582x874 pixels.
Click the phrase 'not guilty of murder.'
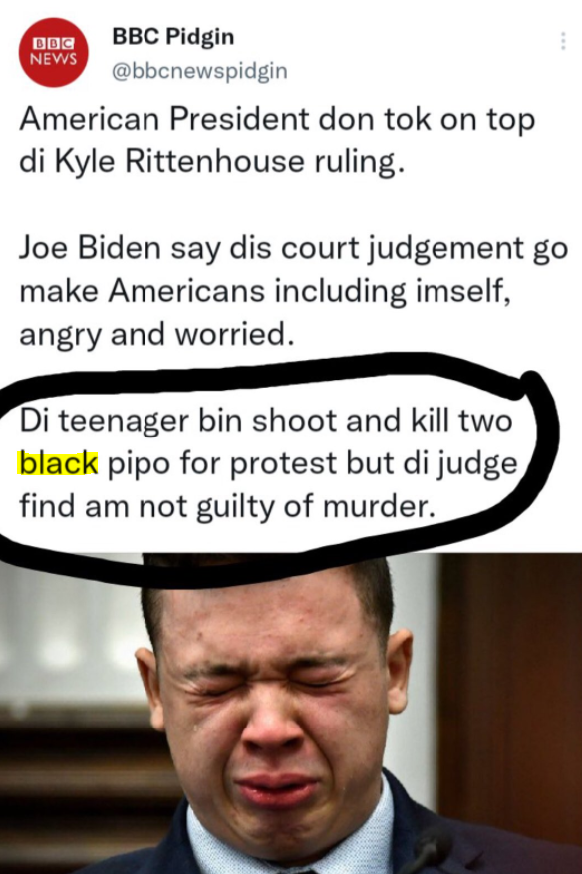point(286,507)
